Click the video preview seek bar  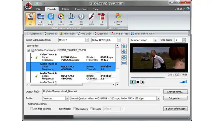pyautogui.click(x=158, y=77)
